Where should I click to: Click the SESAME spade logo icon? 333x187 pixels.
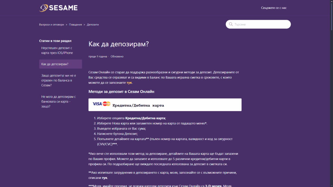point(43,7)
